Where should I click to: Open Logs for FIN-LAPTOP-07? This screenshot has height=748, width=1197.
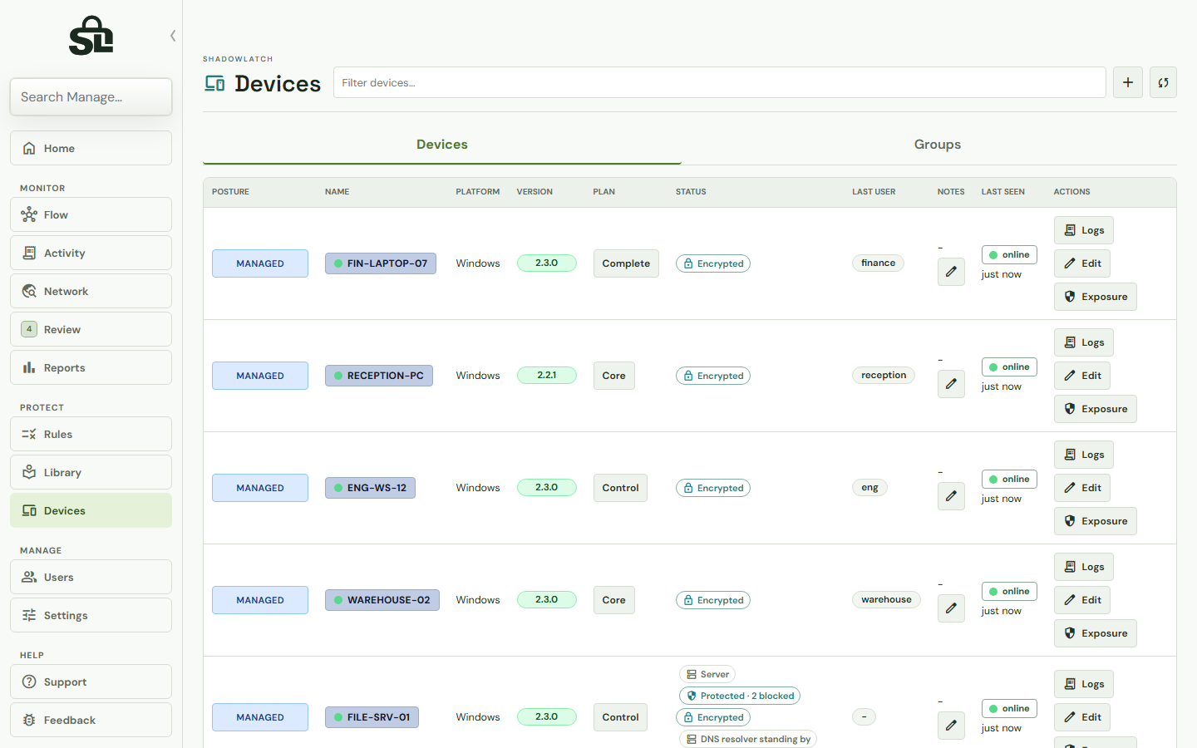point(1084,230)
